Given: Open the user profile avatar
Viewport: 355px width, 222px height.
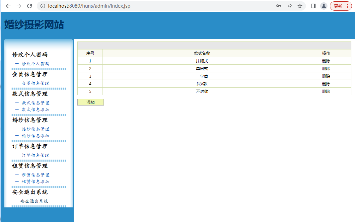Looking at the screenshot, I should pyautogui.click(x=323, y=6).
